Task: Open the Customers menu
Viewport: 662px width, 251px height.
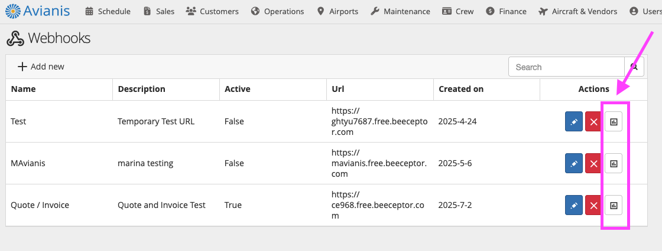Action: tap(212, 11)
